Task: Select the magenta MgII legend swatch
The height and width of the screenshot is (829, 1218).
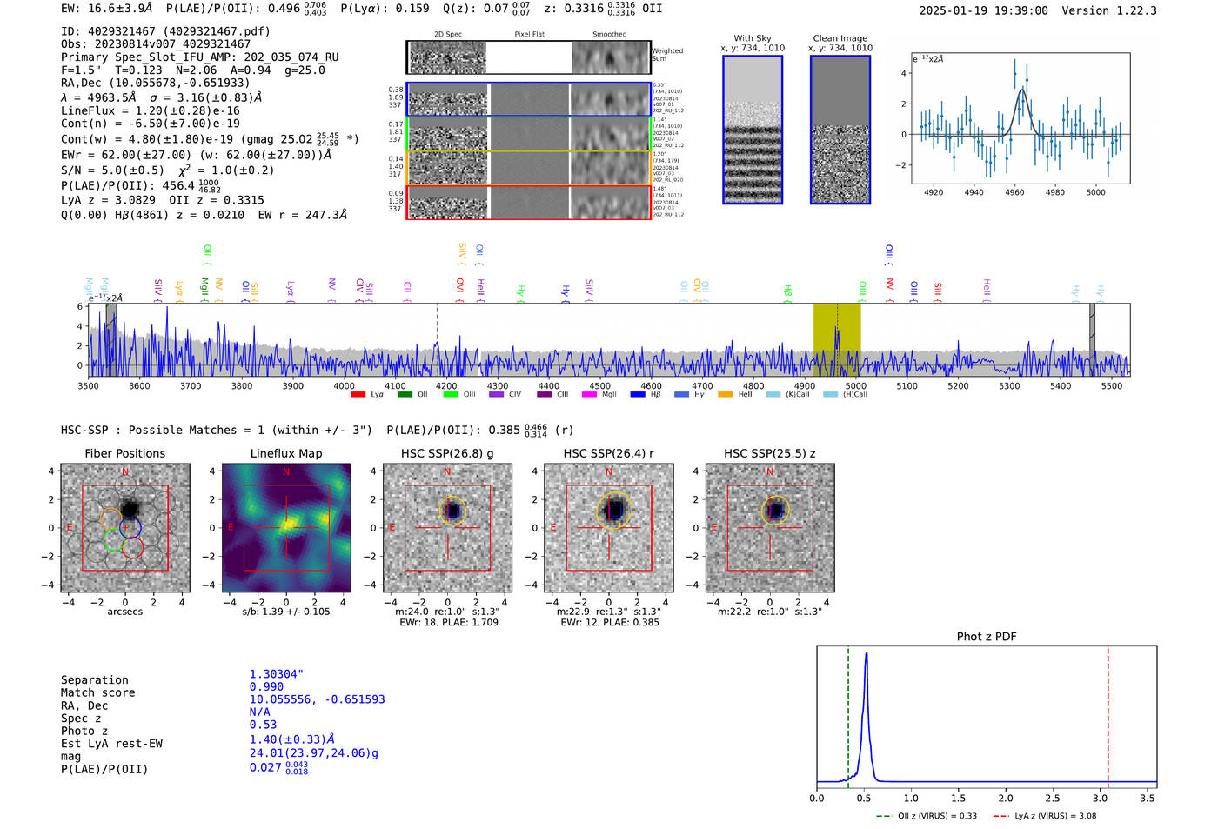Action: (x=589, y=394)
